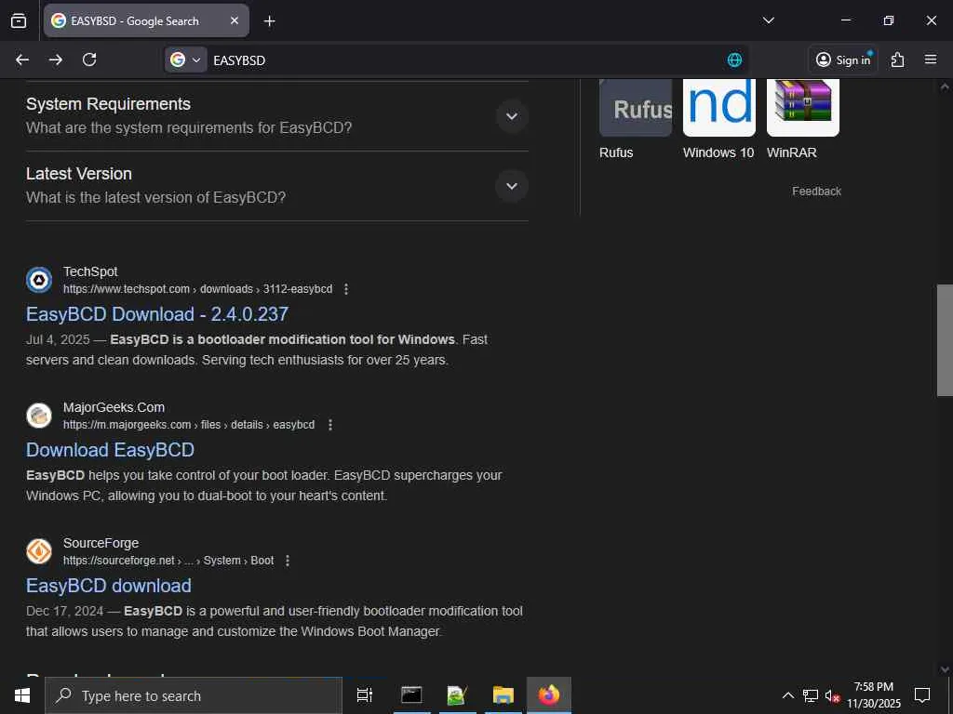The width and height of the screenshot is (953, 714).
Task: Go forward to the next page
Action: (x=55, y=59)
